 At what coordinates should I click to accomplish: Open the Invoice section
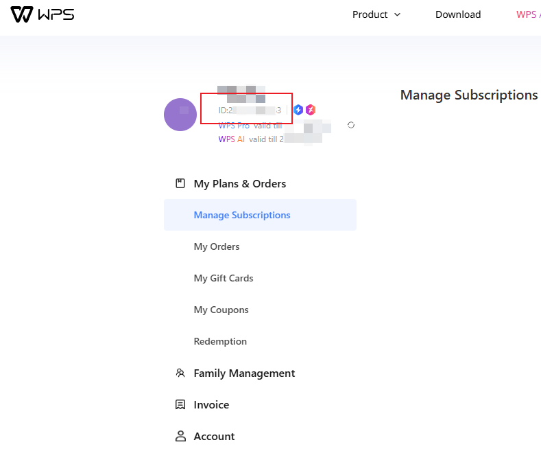[211, 404]
